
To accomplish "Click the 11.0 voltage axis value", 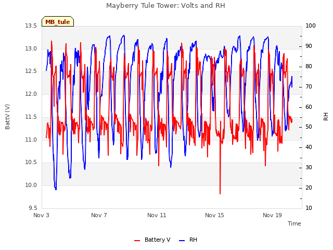I will 31,140.
